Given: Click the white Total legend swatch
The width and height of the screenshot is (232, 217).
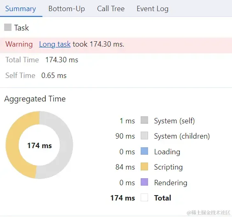Looking at the screenshot, I should 144,198.
